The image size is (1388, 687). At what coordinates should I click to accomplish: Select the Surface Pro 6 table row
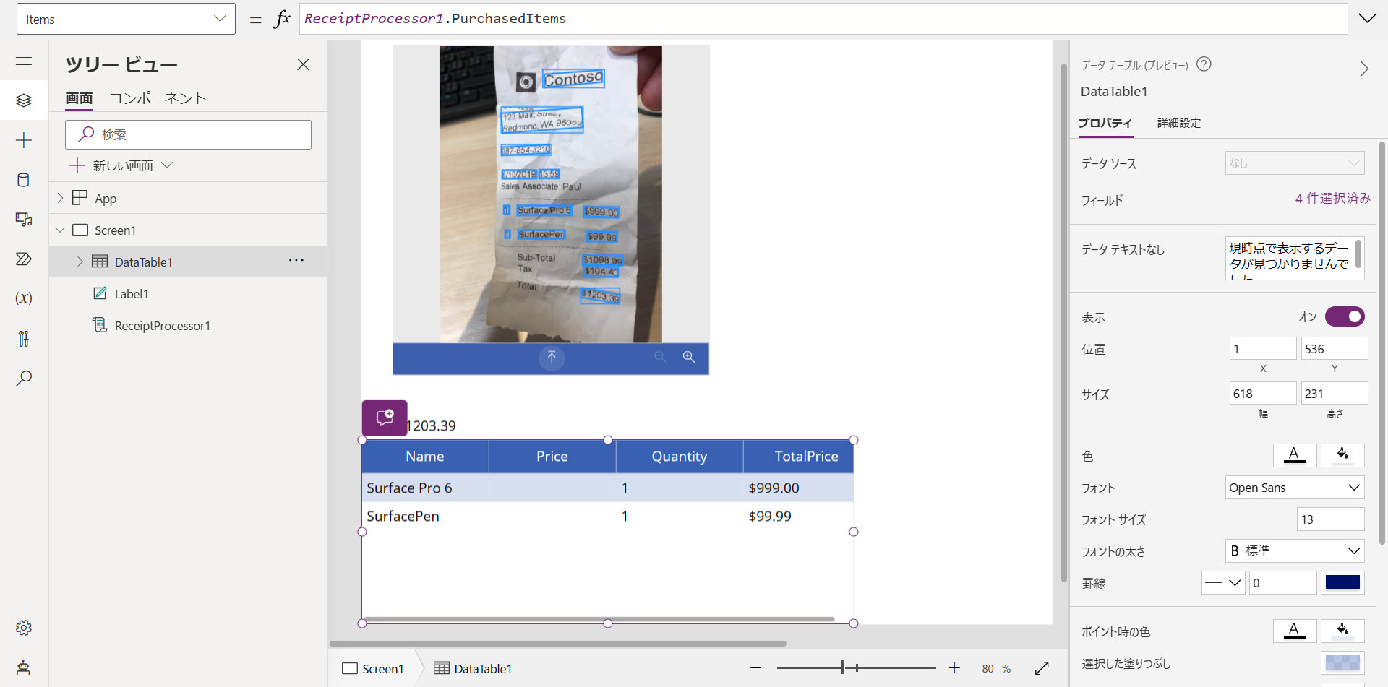607,488
